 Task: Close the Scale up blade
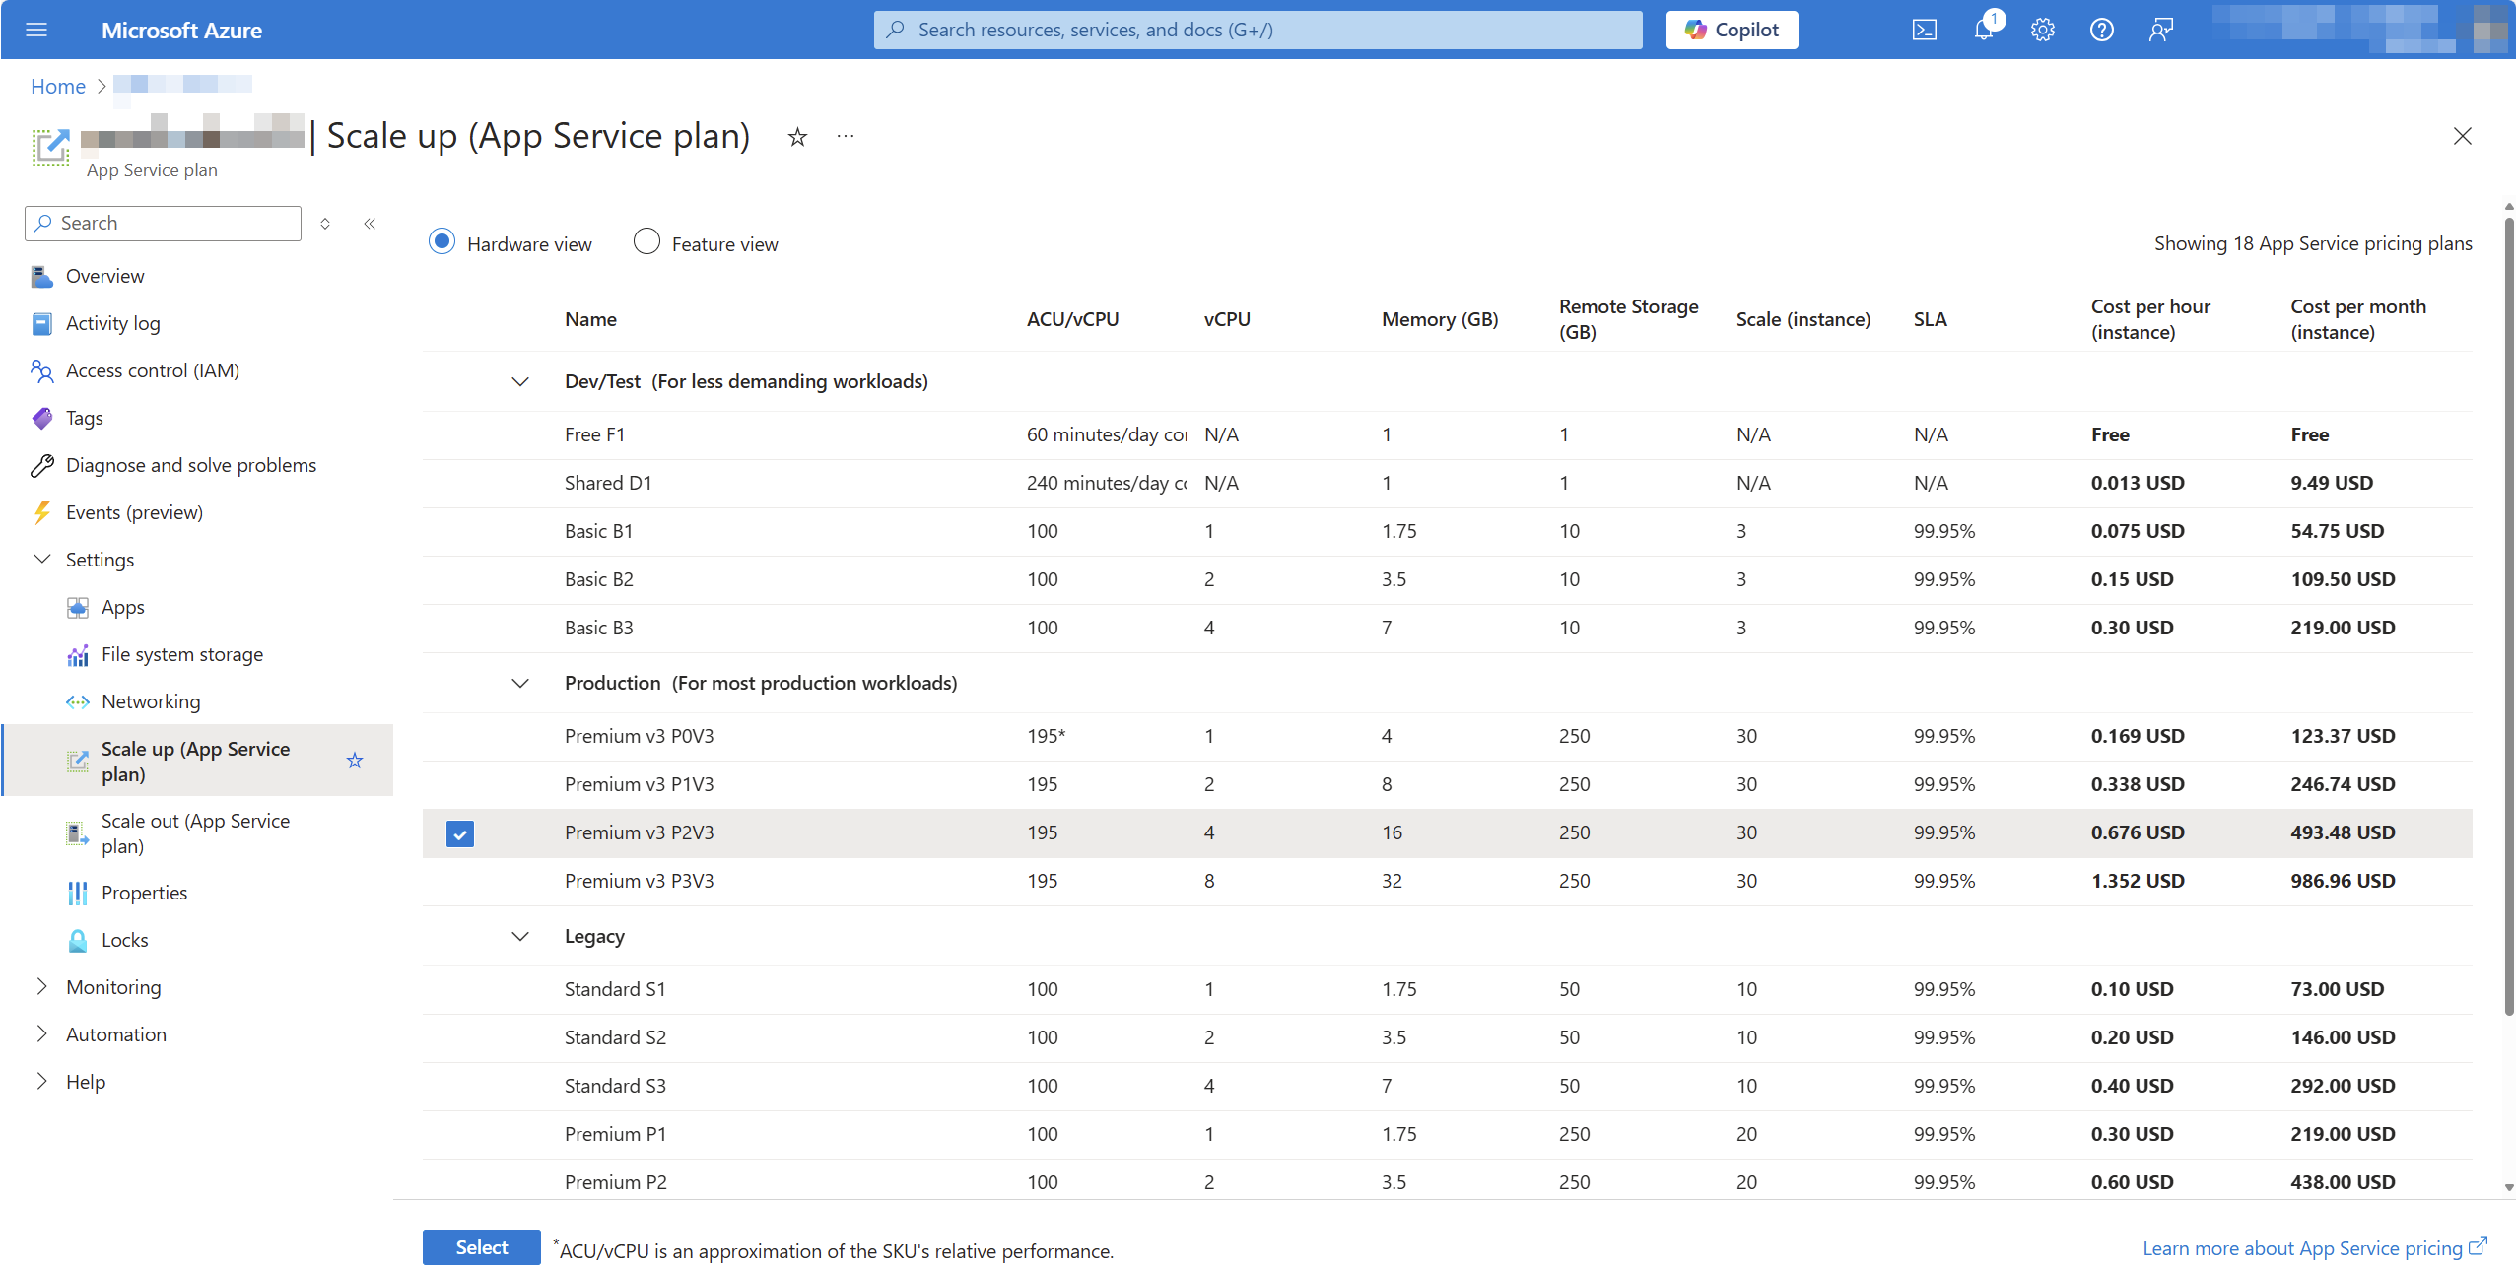point(2462,136)
